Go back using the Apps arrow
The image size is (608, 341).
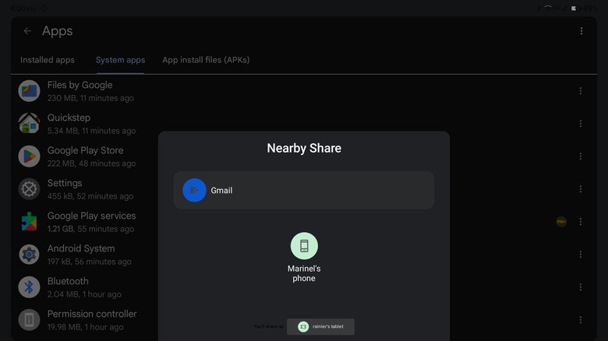point(27,31)
